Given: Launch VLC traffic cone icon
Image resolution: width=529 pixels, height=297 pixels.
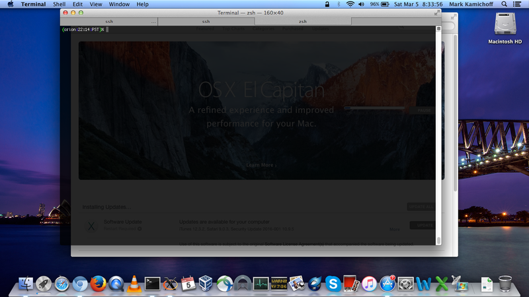Looking at the screenshot, I should [134, 284].
